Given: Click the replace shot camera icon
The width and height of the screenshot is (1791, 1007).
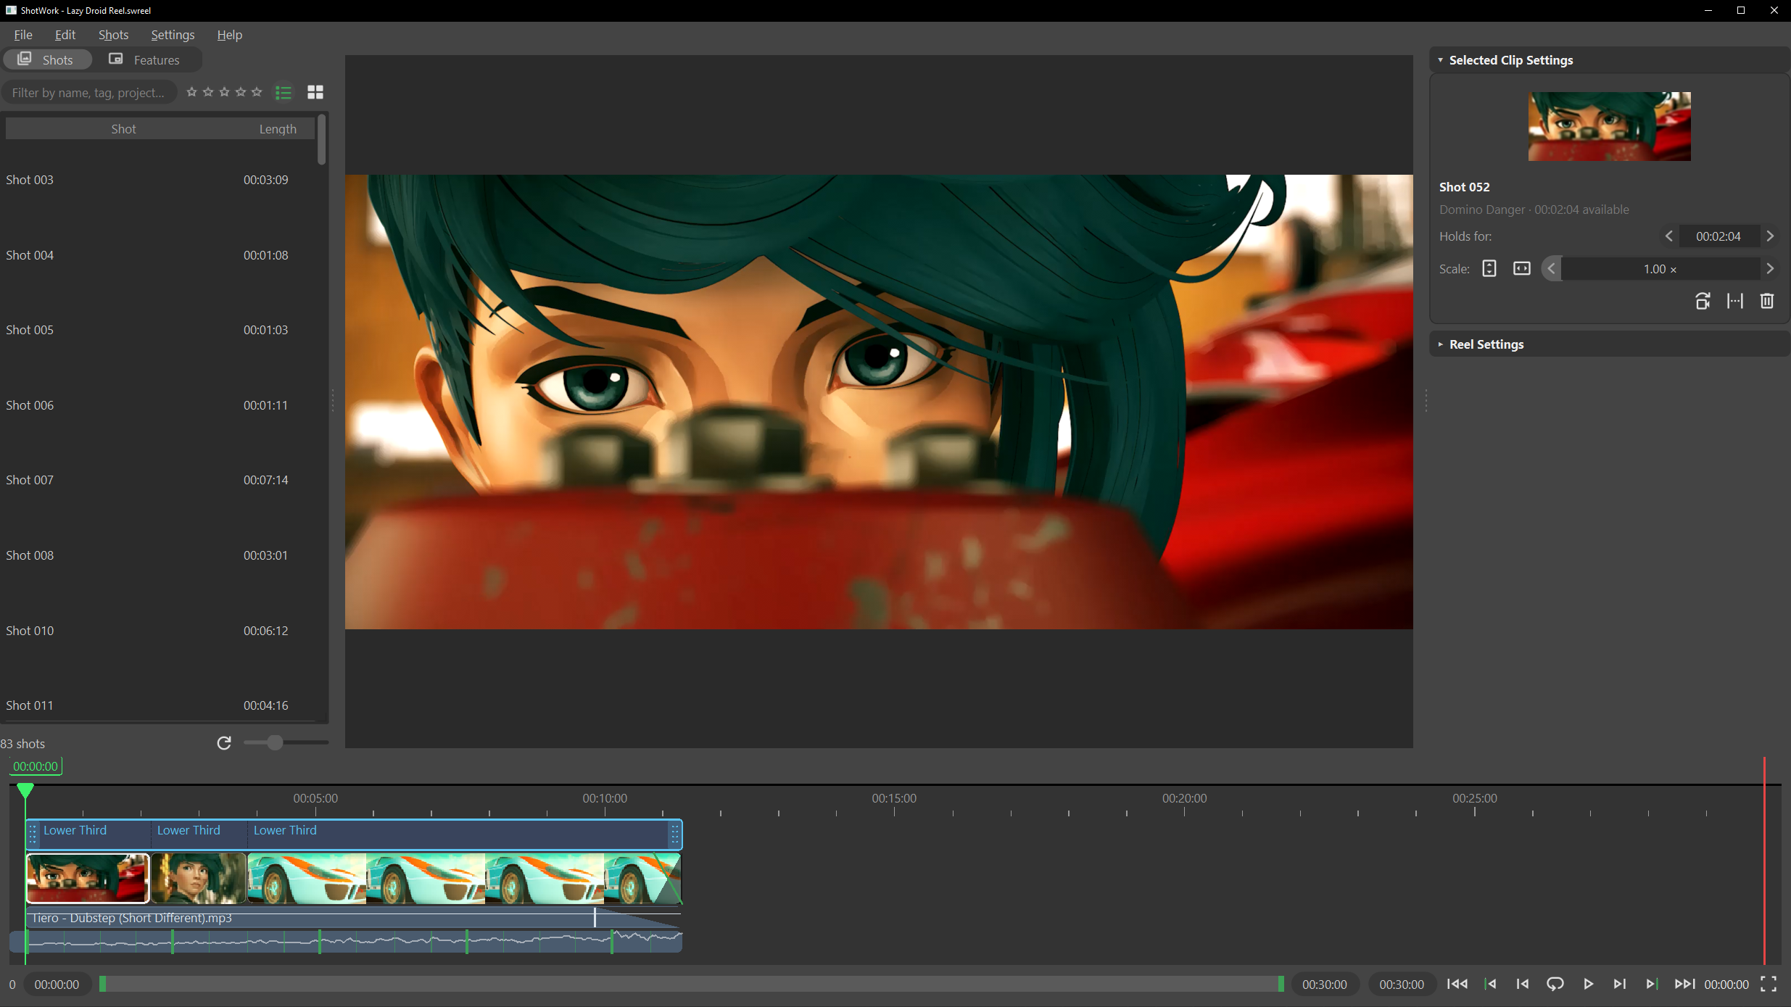Looking at the screenshot, I should pos(1703,301).
